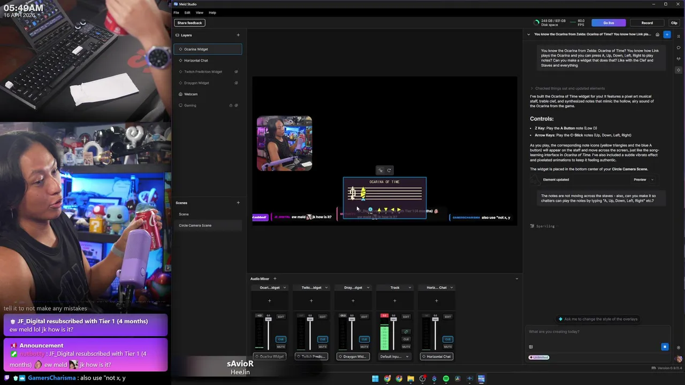Toggle CUE on the Ocarina Widget channel
Viewport: 685px width, 385px height.
280,339
